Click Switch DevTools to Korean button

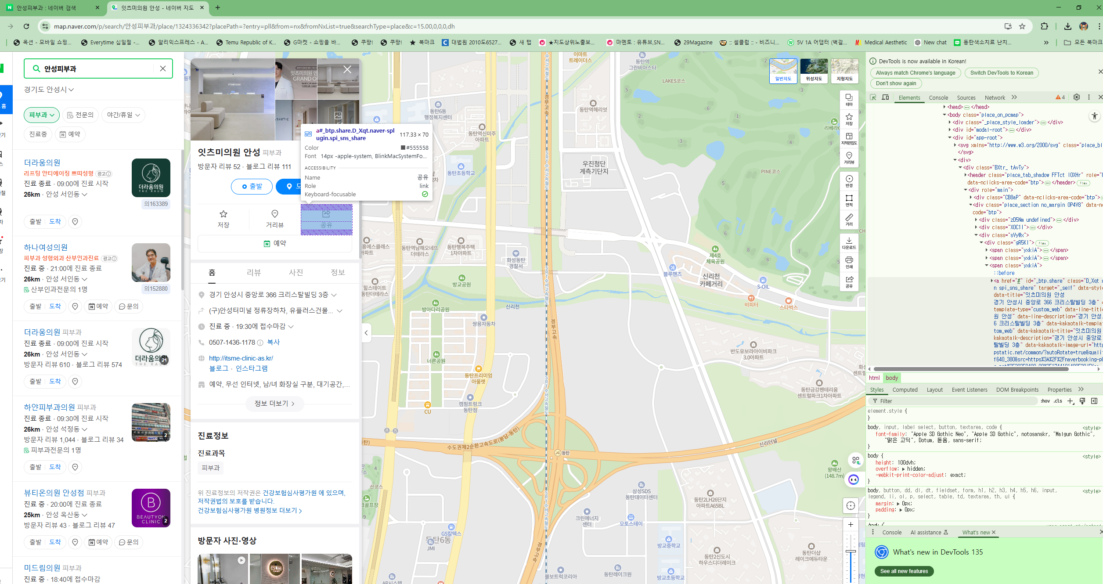tap(1002, 73)
